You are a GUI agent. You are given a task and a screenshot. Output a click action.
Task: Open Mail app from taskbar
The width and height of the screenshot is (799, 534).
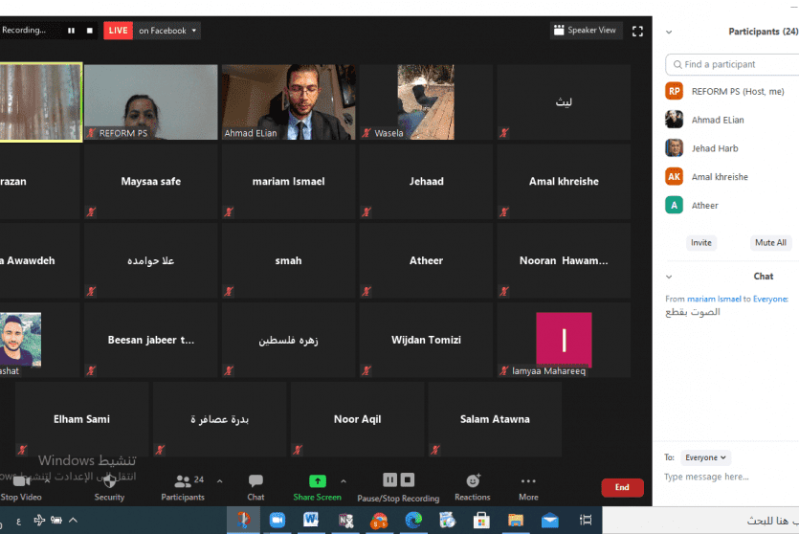coord(550,521)
